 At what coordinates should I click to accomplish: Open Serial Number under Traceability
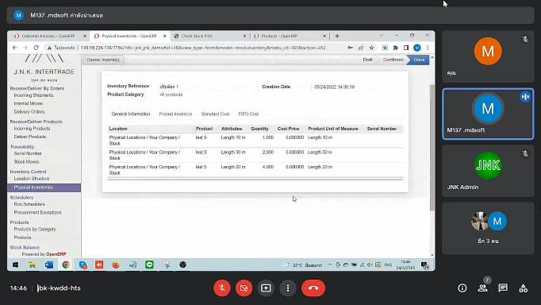pyautogui.click(x=28, y=153)
